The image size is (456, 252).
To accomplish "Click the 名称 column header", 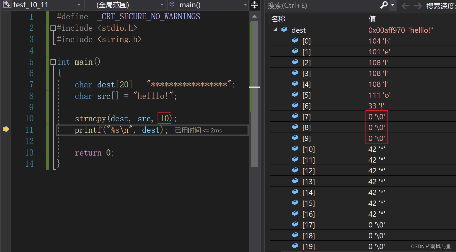I will (278, 19).
